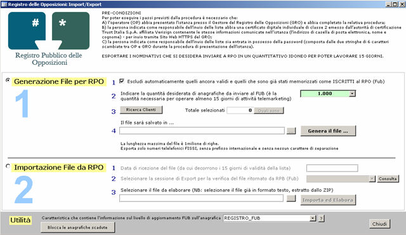Maximize the Import/Export window
406x235 pixels.
point(395,4)
